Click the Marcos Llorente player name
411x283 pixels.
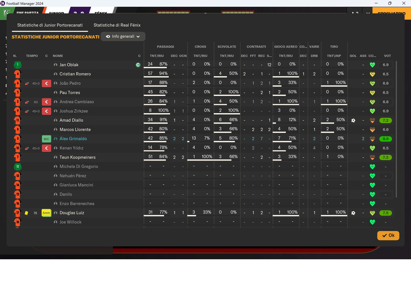click(75, 129)
